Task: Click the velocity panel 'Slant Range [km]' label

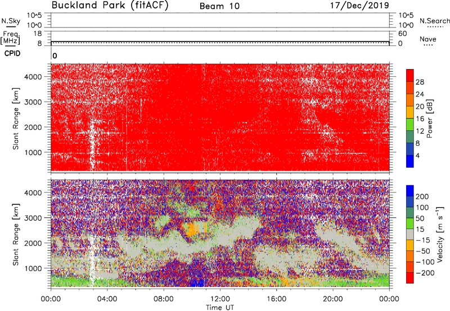Action: (x=16, y=235)
